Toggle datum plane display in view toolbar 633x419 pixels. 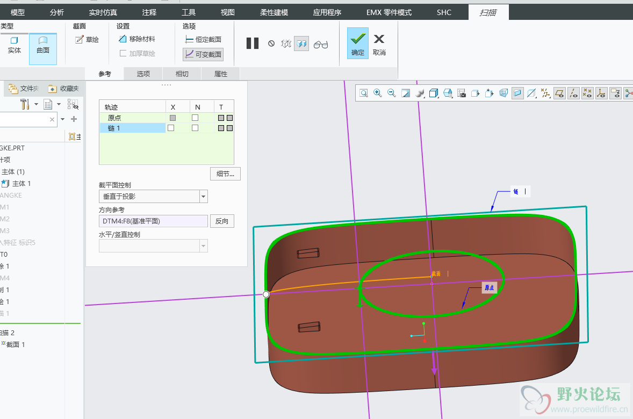559,93
